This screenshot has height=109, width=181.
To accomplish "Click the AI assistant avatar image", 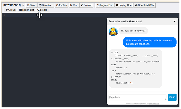I will [113, 32].
